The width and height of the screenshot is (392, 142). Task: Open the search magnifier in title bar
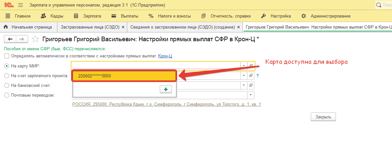379,5
